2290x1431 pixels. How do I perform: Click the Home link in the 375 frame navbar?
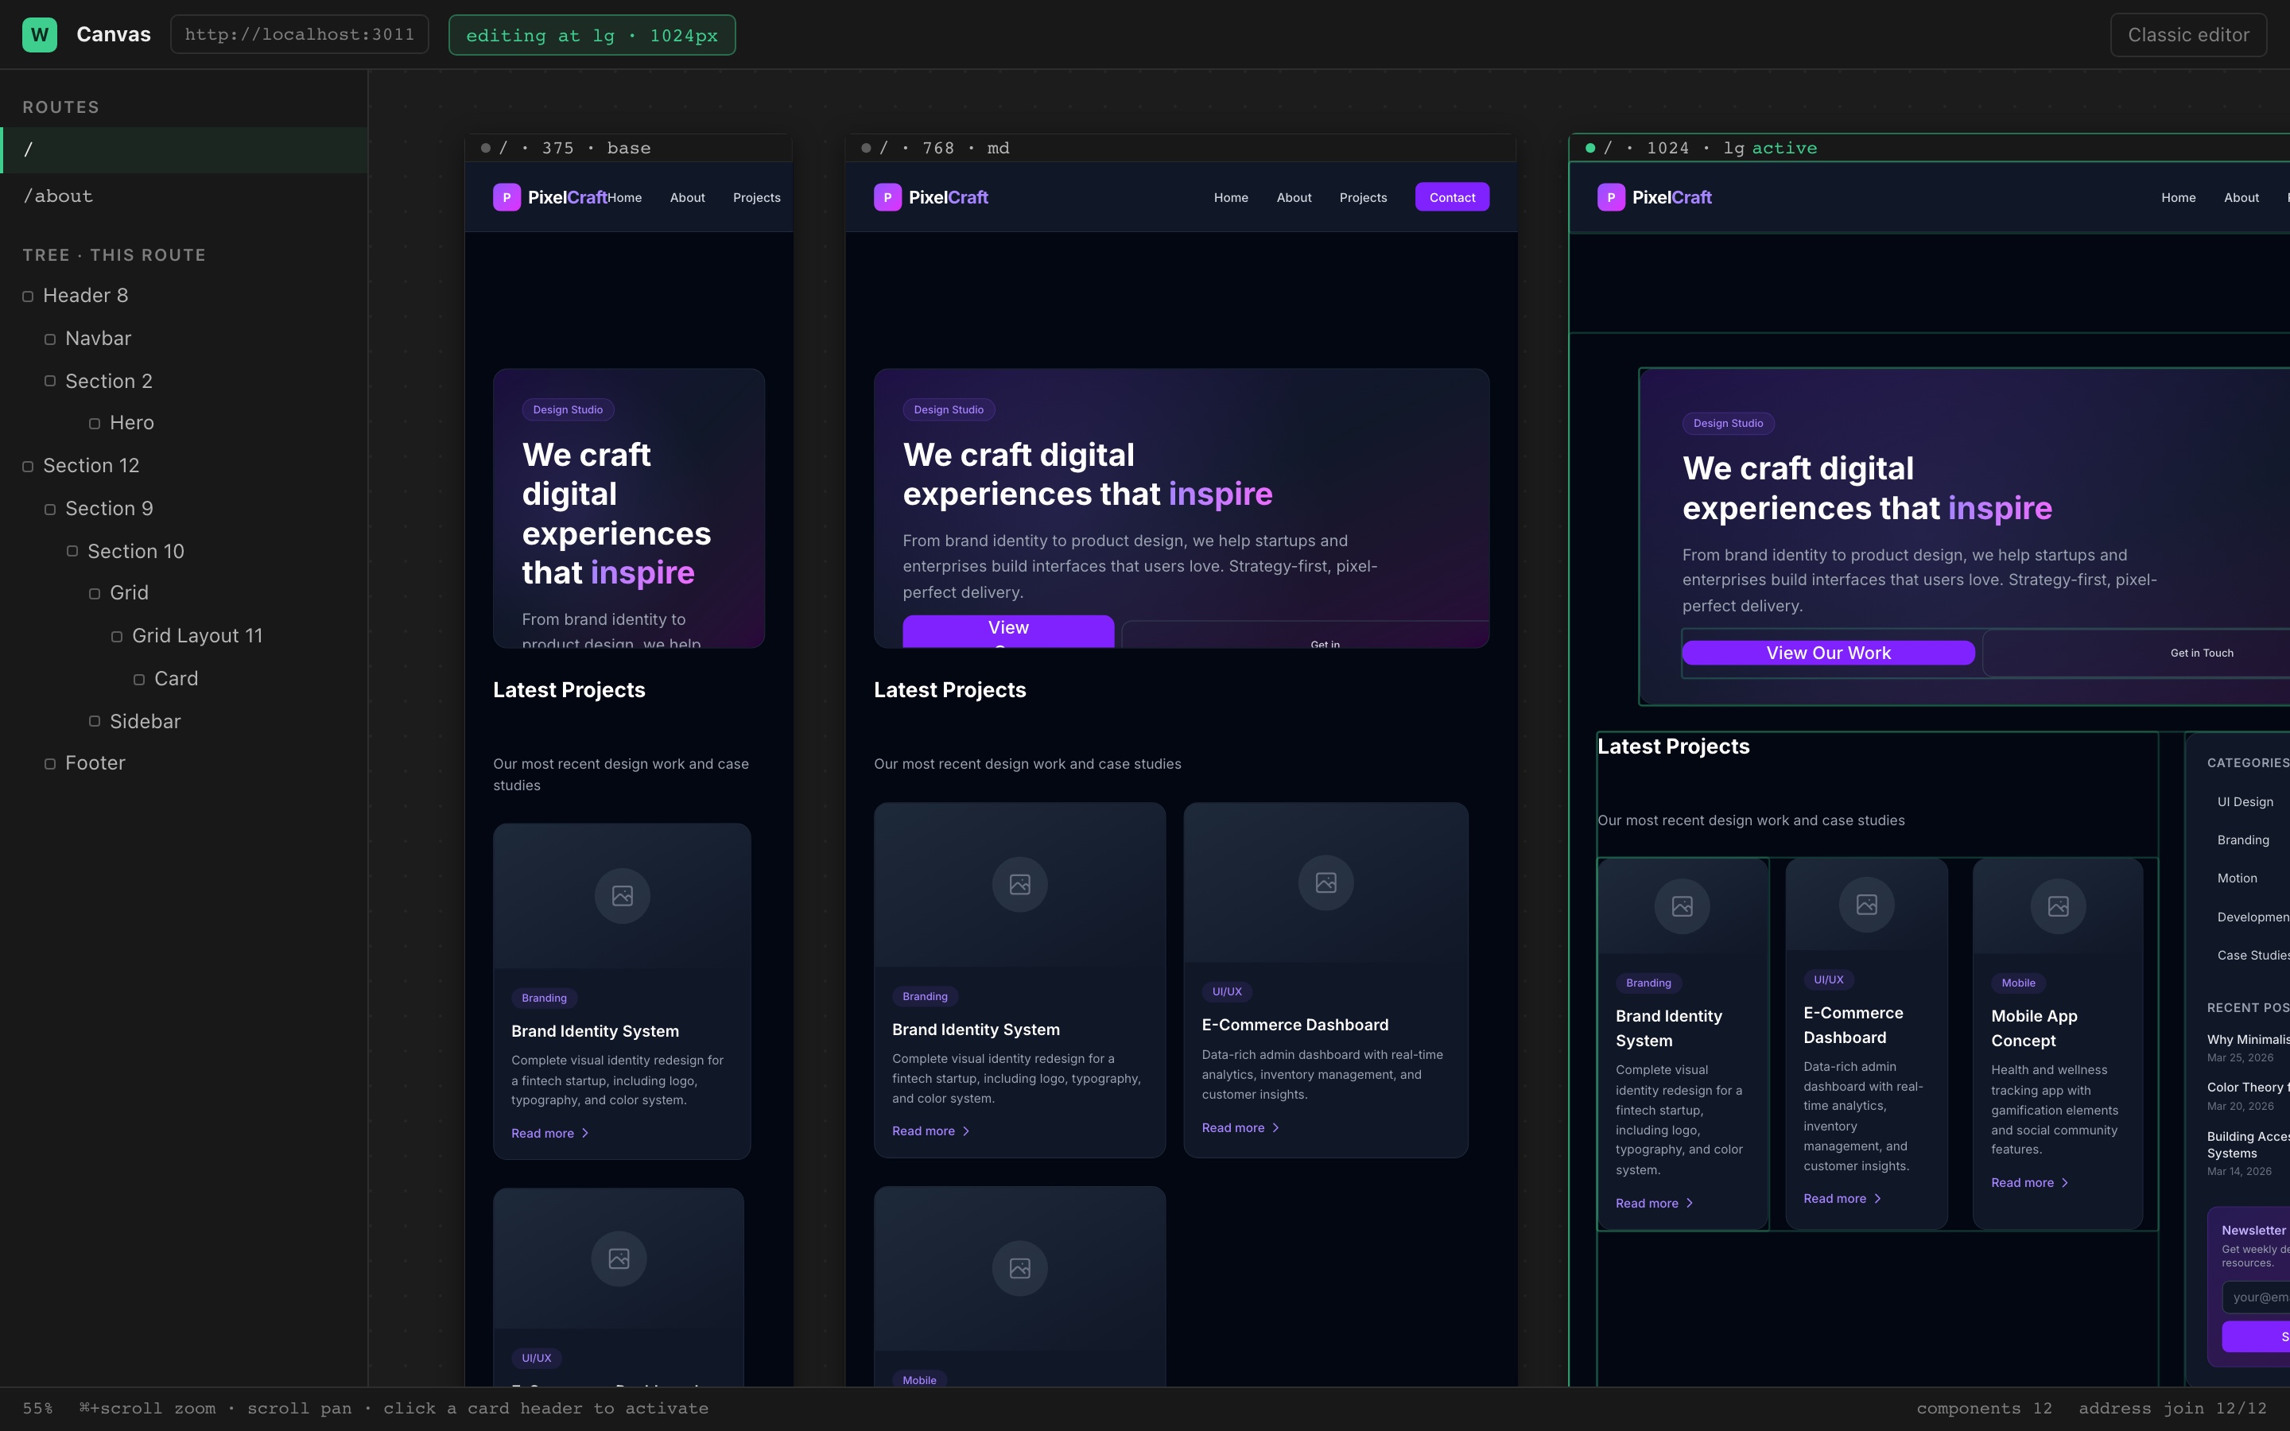coord(624,198)
